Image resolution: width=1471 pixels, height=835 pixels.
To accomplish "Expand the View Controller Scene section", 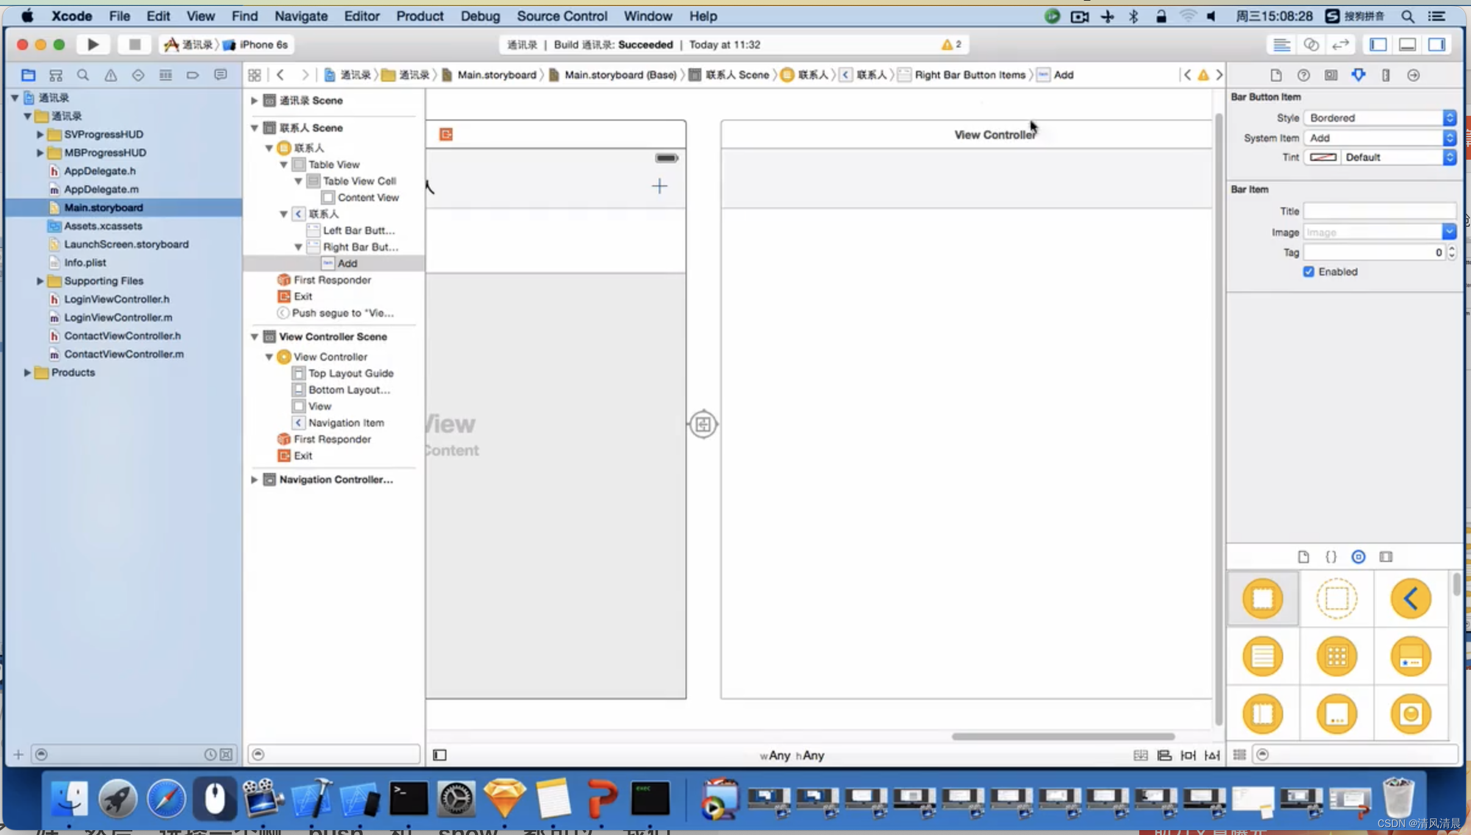I will click(254, 336).
